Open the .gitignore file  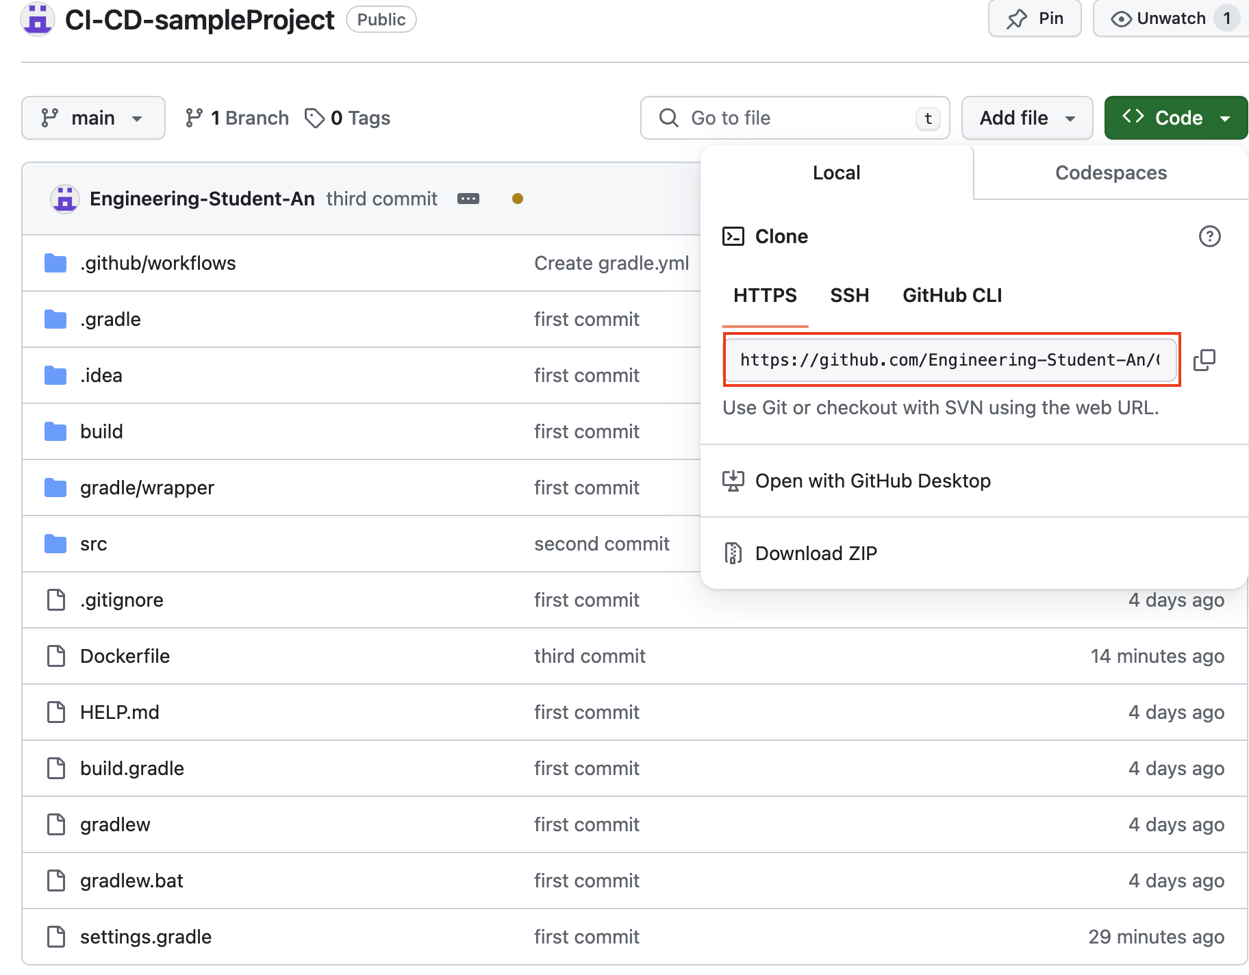coord(122,600)
